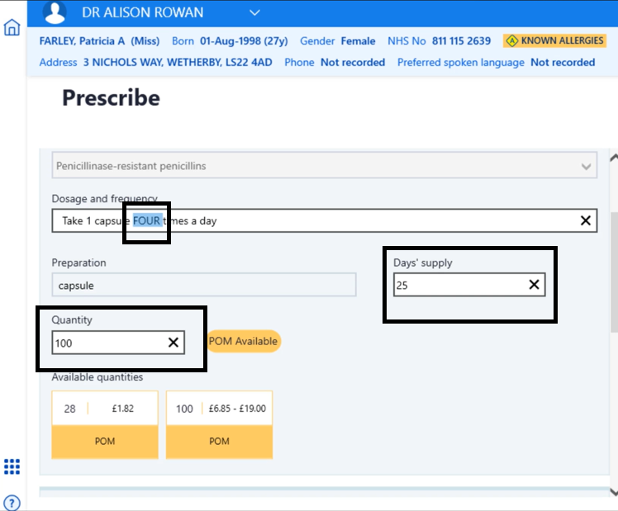Click the Phone Not recorded value
Image resolution: width=618 pixels, height=511 pixels.
(353, 62)
